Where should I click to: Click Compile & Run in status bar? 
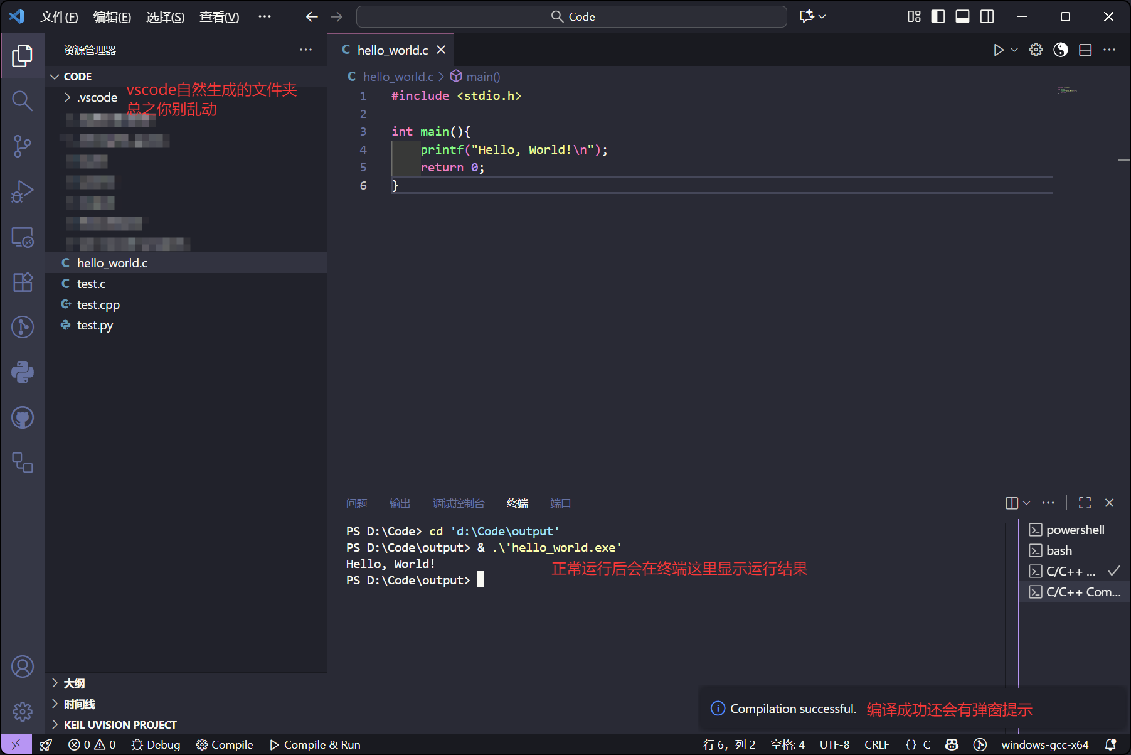point(315,745)
